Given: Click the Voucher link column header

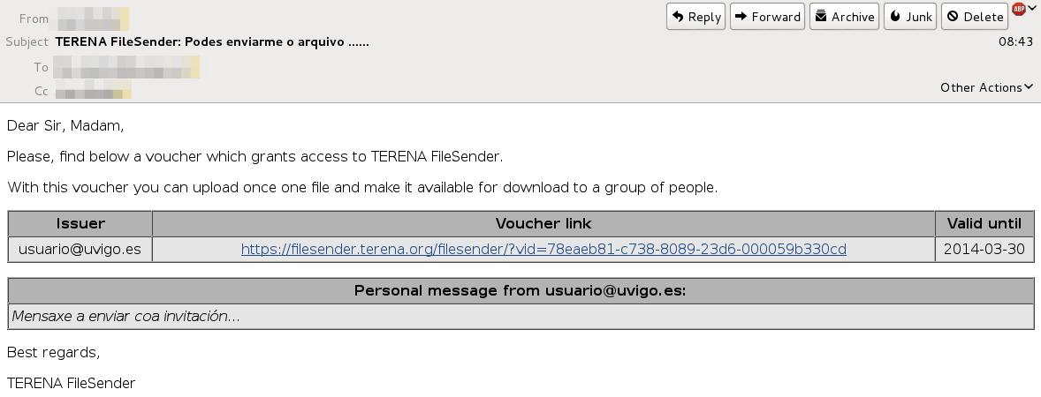Looking at the screenshot, I should pyautogui.click(x=543, y=223).
